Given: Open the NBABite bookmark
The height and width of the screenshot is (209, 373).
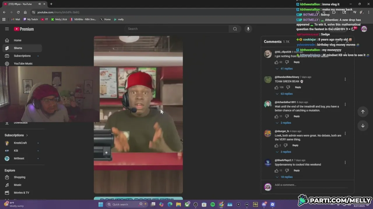Looking at the screenshot, I should tap(83, 19).
